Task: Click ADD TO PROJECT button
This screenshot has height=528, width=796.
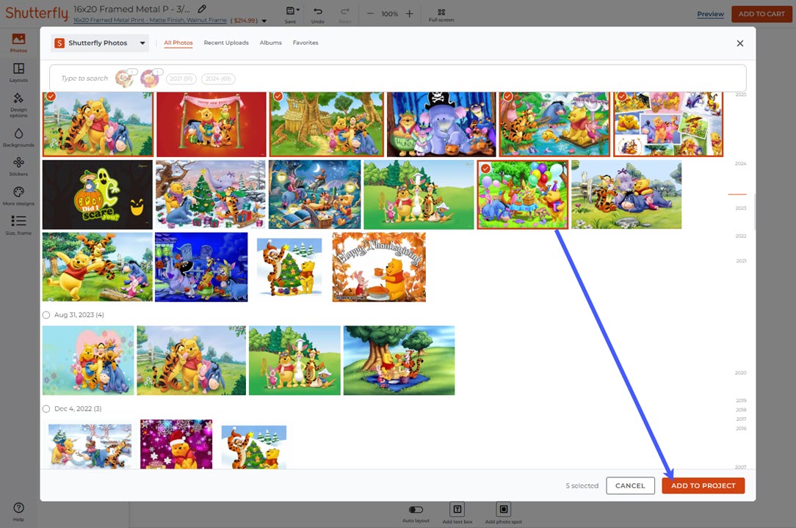Action: click(703, 485)
